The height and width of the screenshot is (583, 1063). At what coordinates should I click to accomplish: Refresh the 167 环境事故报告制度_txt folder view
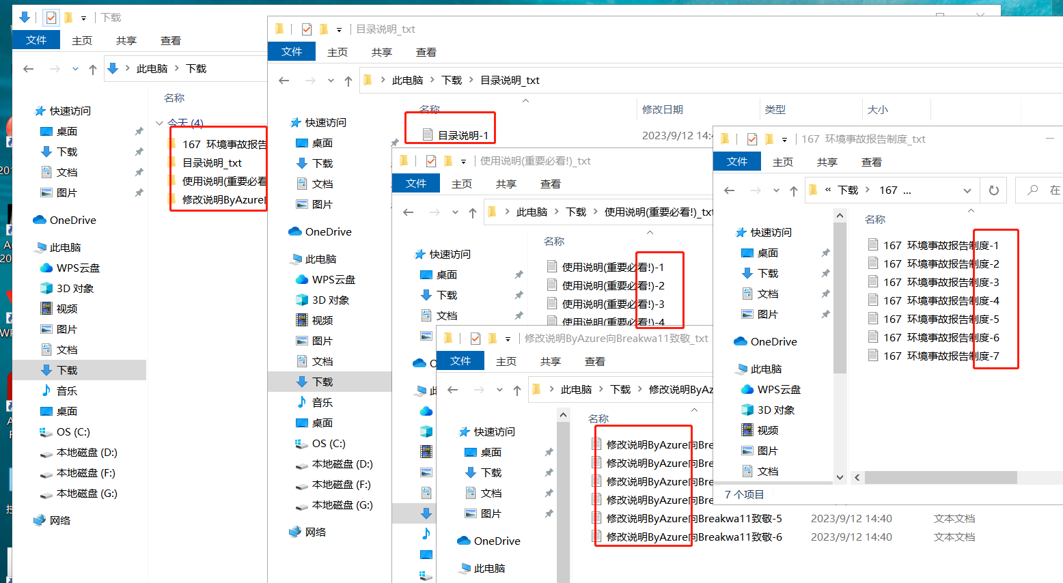(994, 190)
